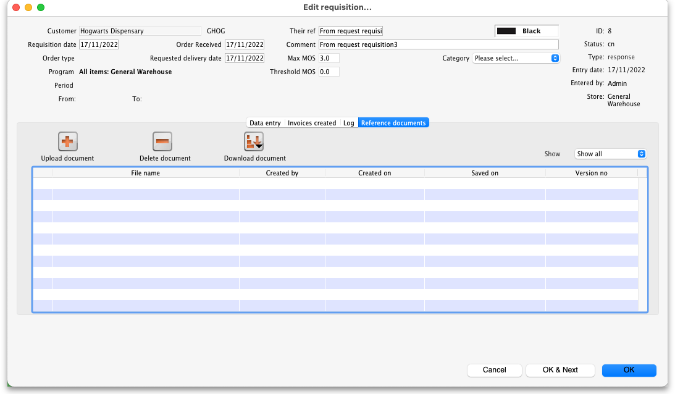Click the Delete document minus icon

(162, 141)
